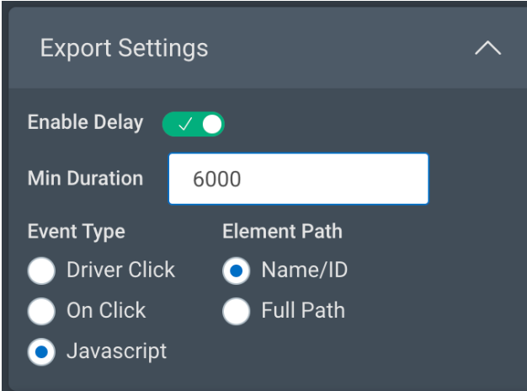This screenshot has width=527, height=391.
Task: Click the Export Settings header title
Action: pos(124,48)
